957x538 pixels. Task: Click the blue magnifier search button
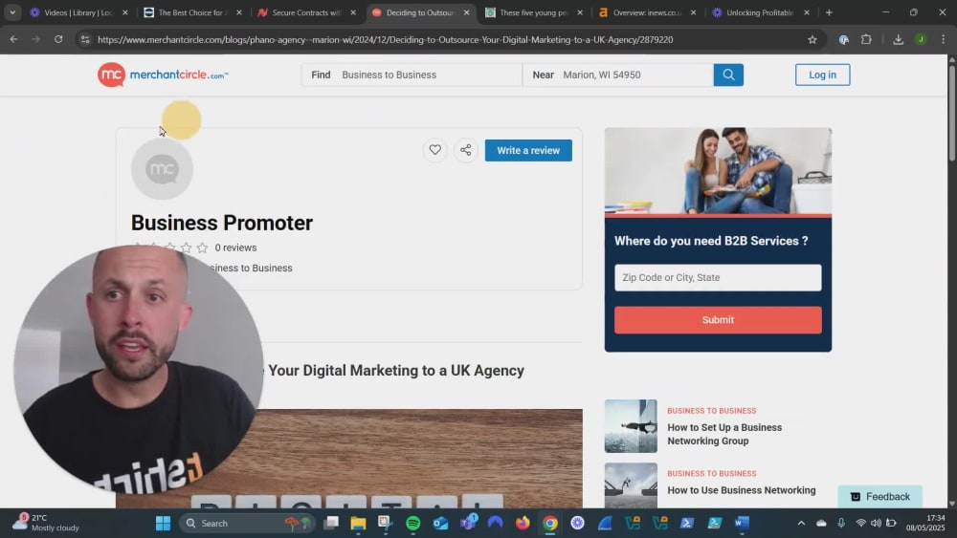(728, 75)
